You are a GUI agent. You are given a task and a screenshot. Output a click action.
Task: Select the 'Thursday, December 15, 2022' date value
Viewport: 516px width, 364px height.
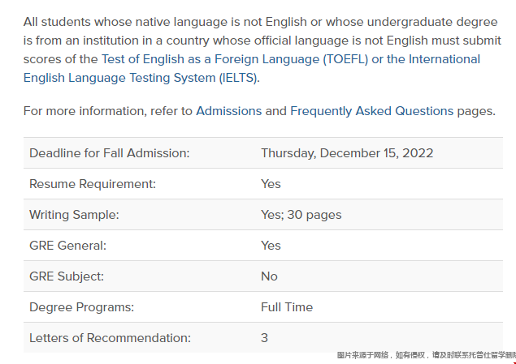click(x=347, y=153)
